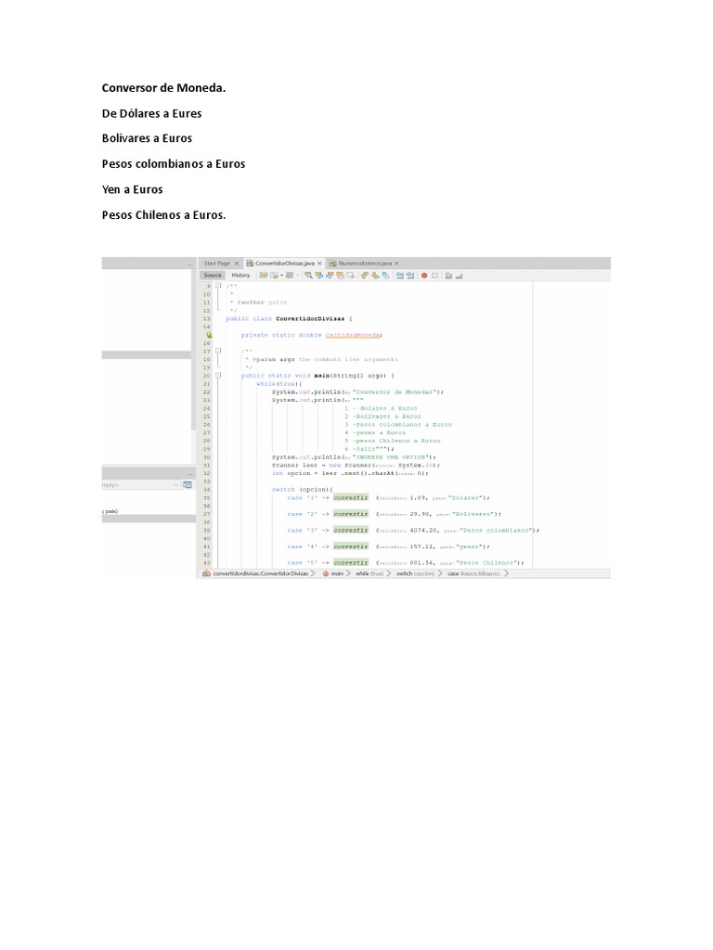Image resolution: width=713 pixels, height=950 pixels.
Task: Click the Stop Macro Recording icon
Action: pos(434,275)
